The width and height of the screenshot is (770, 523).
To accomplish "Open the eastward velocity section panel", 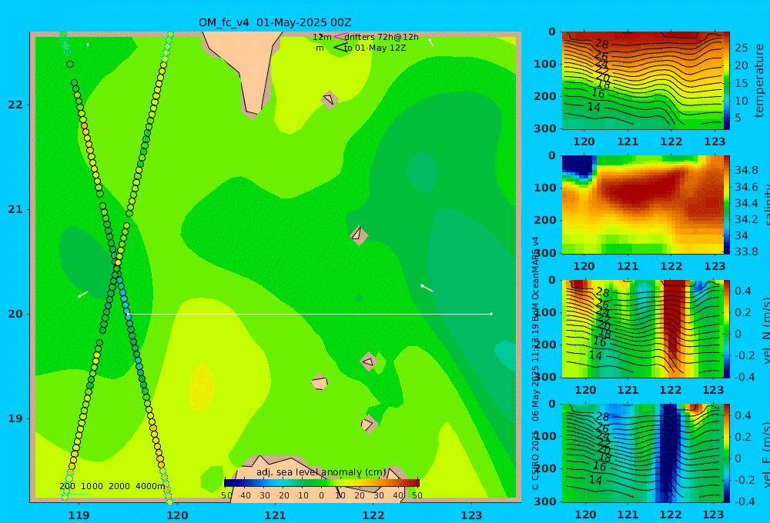I will 642,453.
